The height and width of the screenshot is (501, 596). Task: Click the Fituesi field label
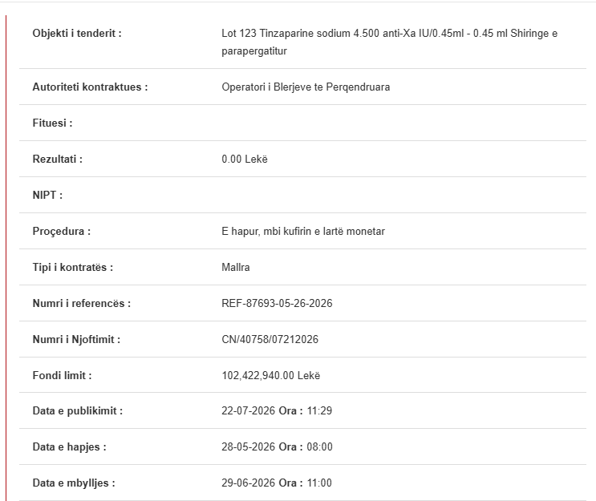pos(52,123)
